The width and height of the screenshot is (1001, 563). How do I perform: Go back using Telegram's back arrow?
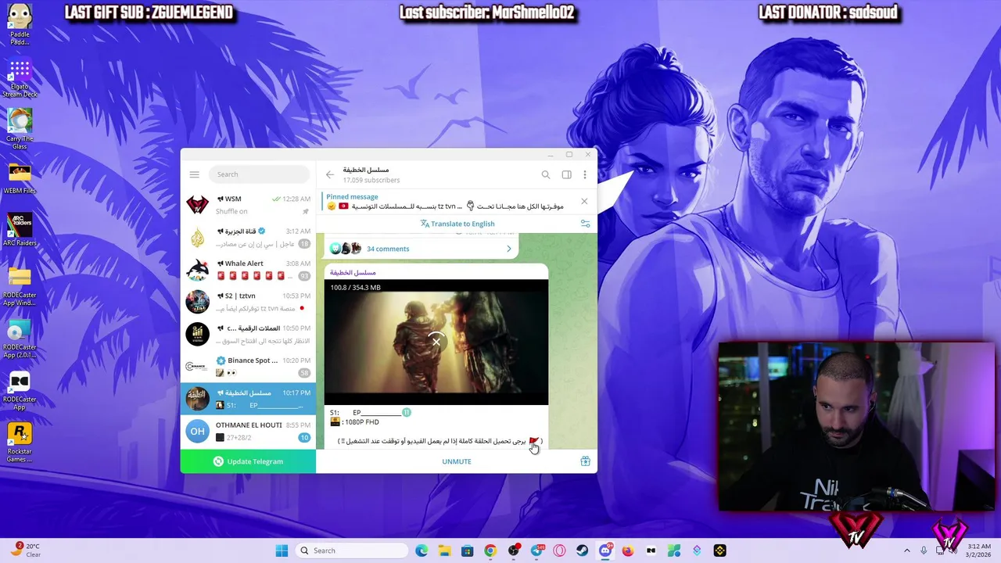[x=329, y=174]
